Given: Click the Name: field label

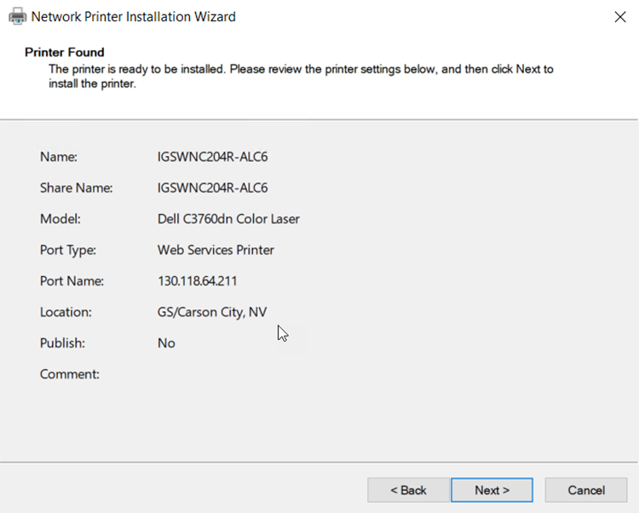Looking at the screenshot, I should pos(59,157).
